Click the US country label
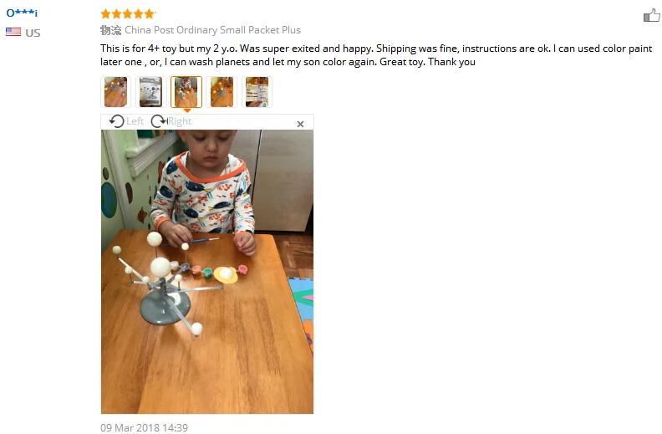Image resolution: width=662 pixels, height=434 pixels. tap(33, 33)
